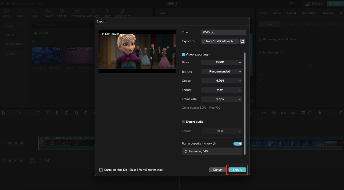Click the Edit cover pencil icon
Image resolution: width=344 pixels, height=190 pixels.
103,34
